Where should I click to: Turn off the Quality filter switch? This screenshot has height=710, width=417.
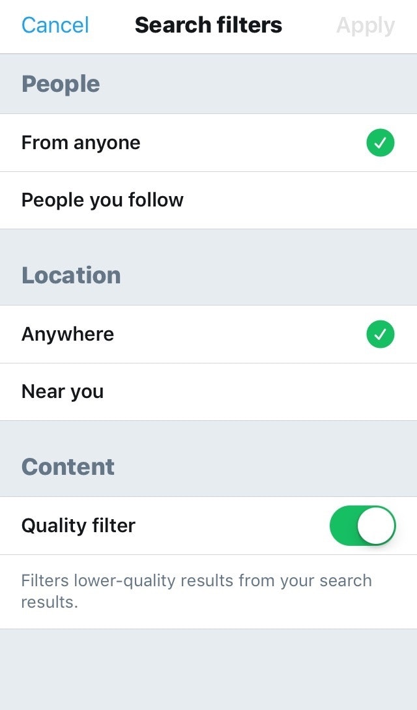click(x=363, y=526)
